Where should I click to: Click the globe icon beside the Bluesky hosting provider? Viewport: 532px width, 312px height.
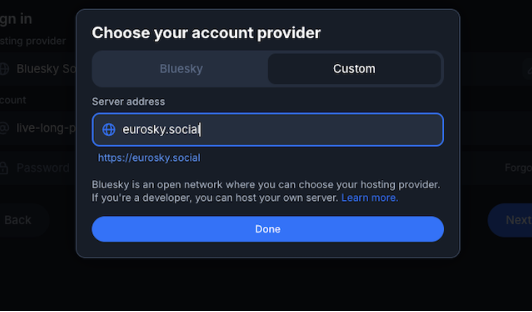coord(4,68)
